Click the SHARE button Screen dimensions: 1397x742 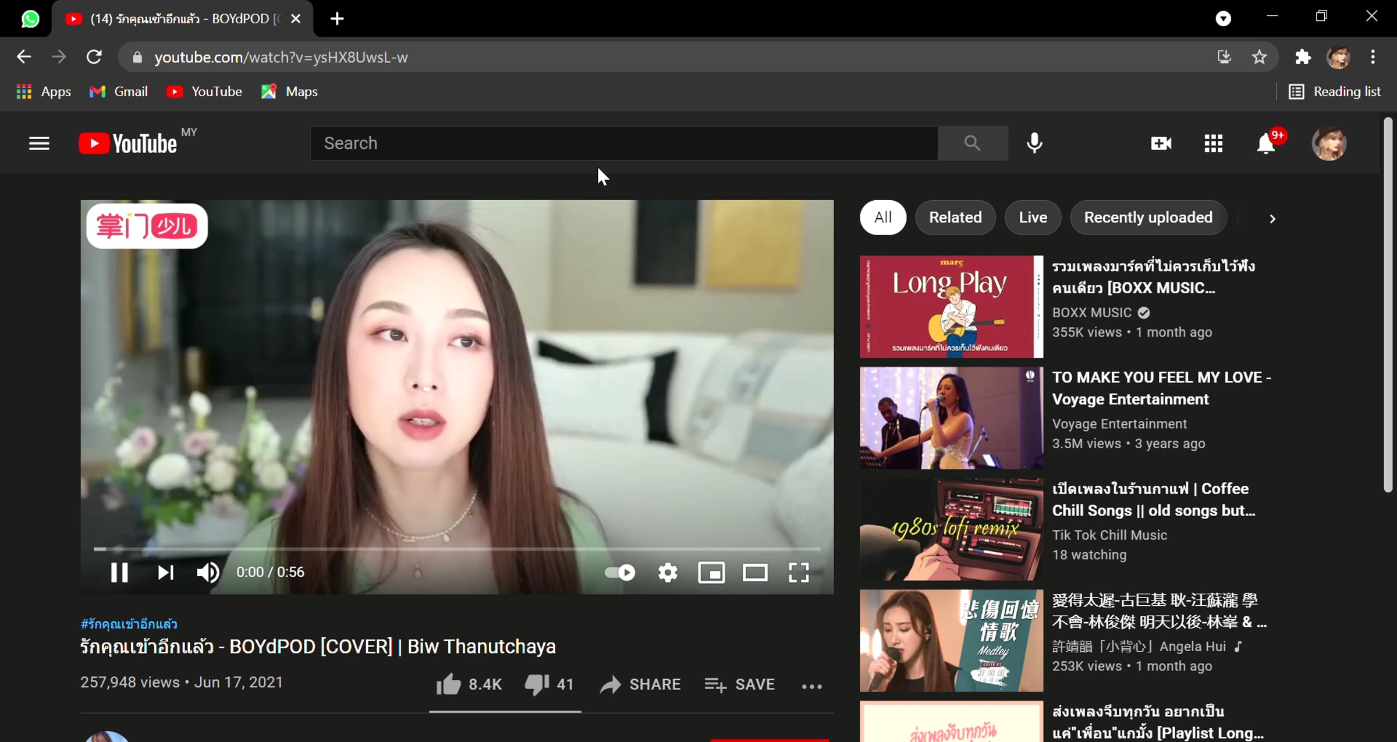point(640,684)
